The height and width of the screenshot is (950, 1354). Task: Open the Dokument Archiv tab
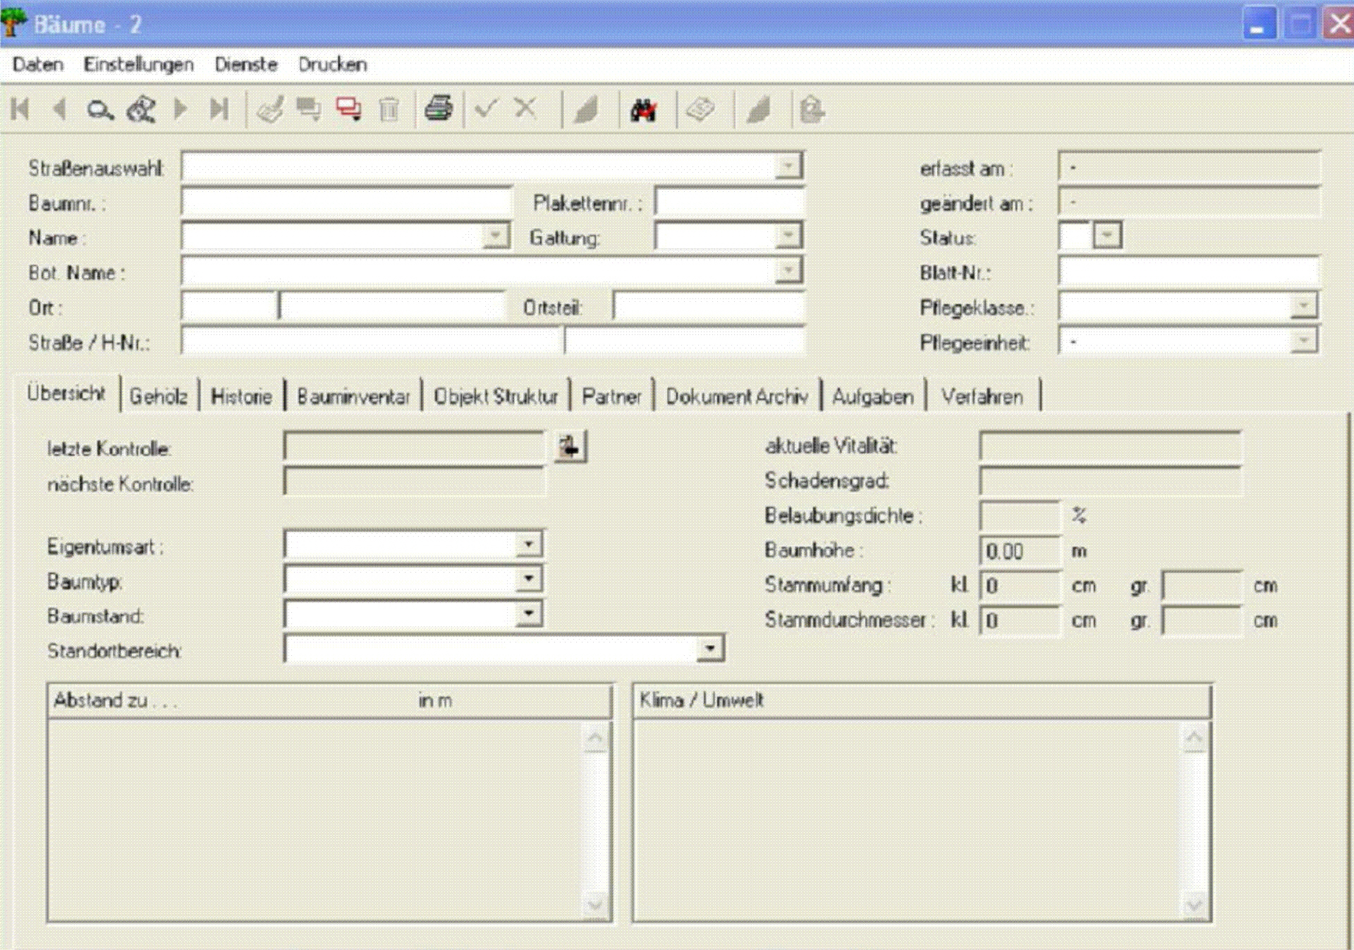coord(737,396)
